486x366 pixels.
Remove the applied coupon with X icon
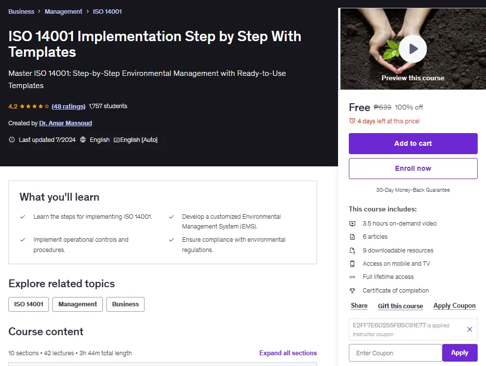tap(469, 329)
